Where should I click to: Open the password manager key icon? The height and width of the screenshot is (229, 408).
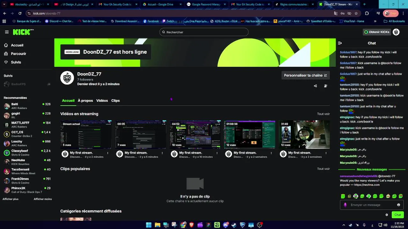pyautogui.click(x=342, y=13)
